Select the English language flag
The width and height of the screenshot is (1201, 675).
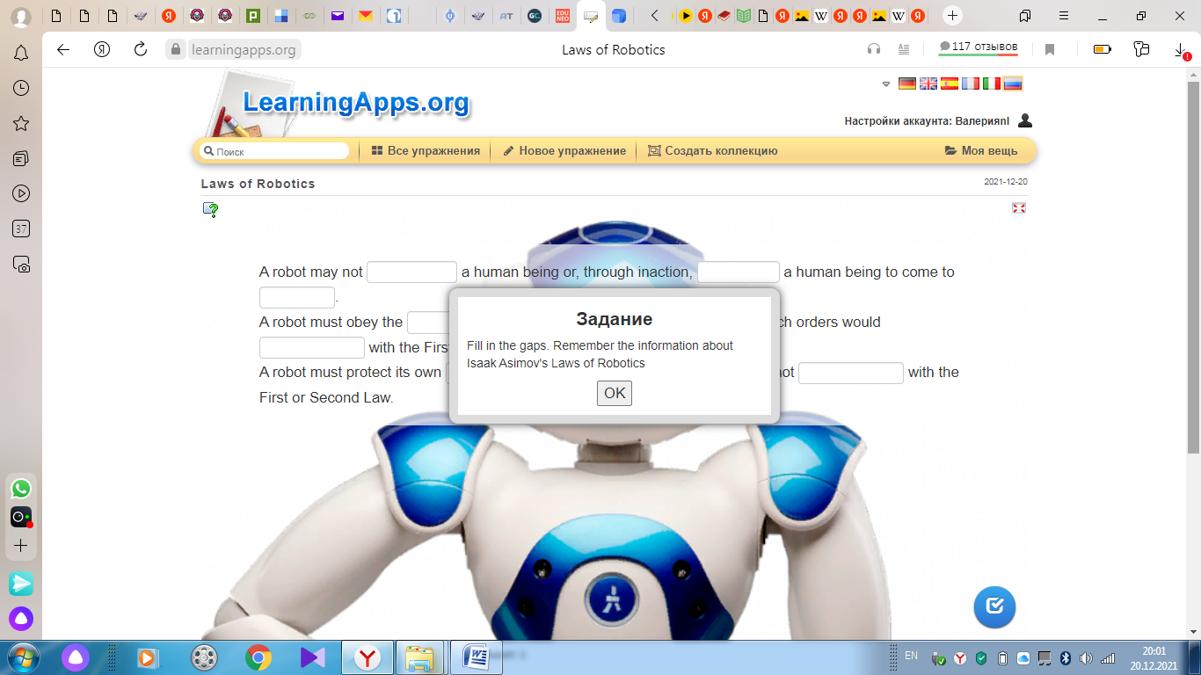[928, 83]
